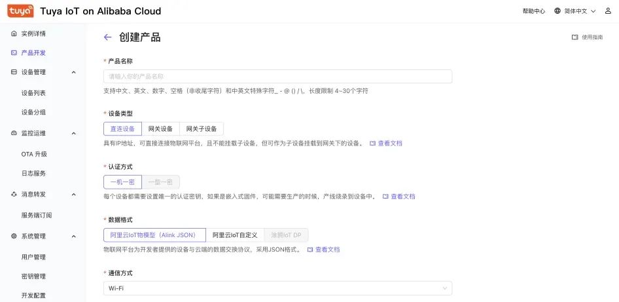Viewport: 619px width, 302px height.
Task: Select 阿里云IoT物模型 (Alink JSON) format
Action: point(154,235)
